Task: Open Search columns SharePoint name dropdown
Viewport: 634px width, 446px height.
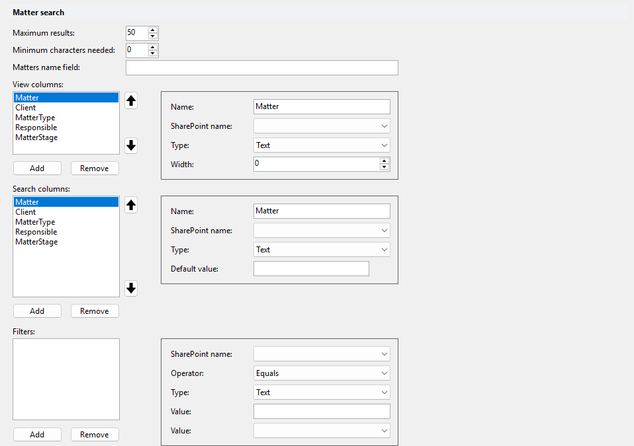Action: (322, 231)
